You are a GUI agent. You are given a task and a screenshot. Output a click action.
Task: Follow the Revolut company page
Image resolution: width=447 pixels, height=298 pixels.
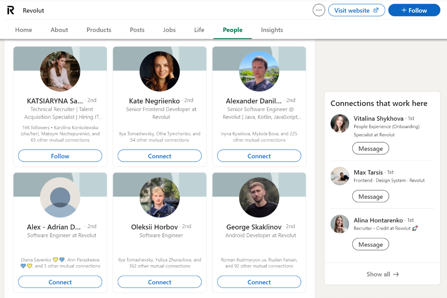[414, 10]
